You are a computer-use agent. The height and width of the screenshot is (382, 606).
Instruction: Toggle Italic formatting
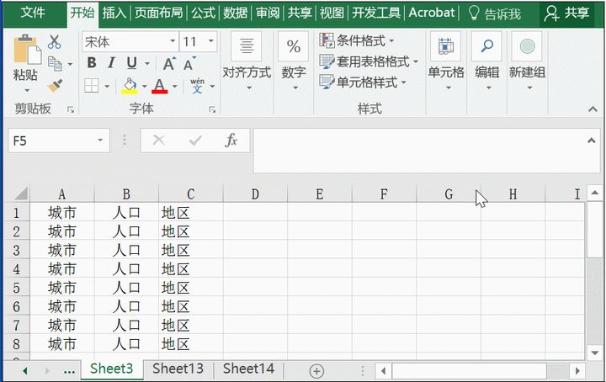pyautogui.click(x=111, y=64)
